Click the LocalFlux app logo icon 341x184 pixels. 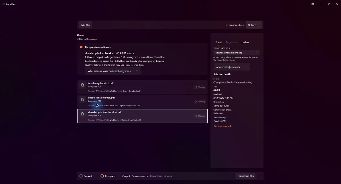(x=3, y=4)
